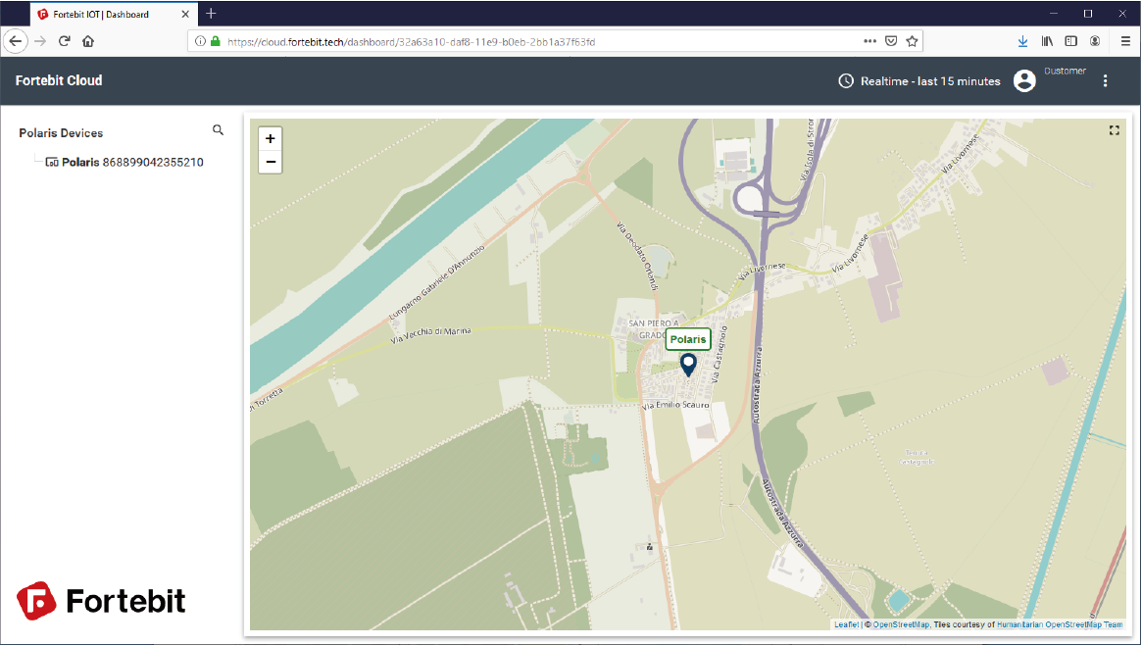This screenshot has height=646, width=1142.
Task: Open Humanitarian OpenStreetMap Team link
Action: [1059, 624]
